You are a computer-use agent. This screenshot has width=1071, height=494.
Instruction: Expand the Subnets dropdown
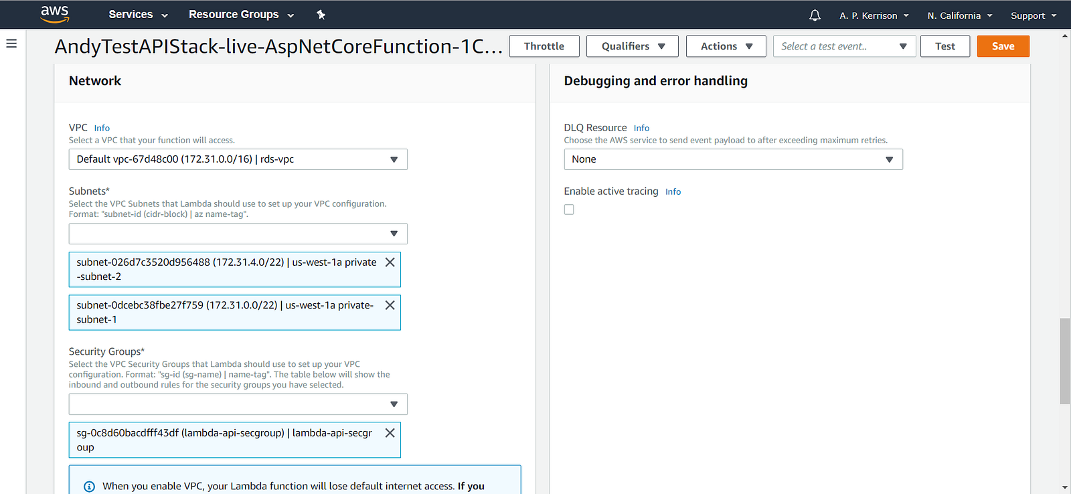click(238, 234)
